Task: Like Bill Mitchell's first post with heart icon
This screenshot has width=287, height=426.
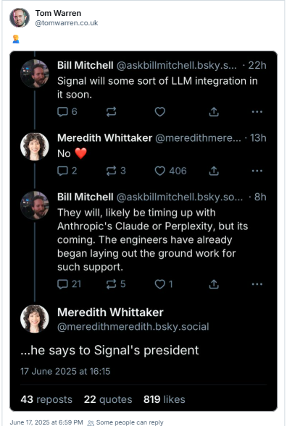Action: click(160, 111)
